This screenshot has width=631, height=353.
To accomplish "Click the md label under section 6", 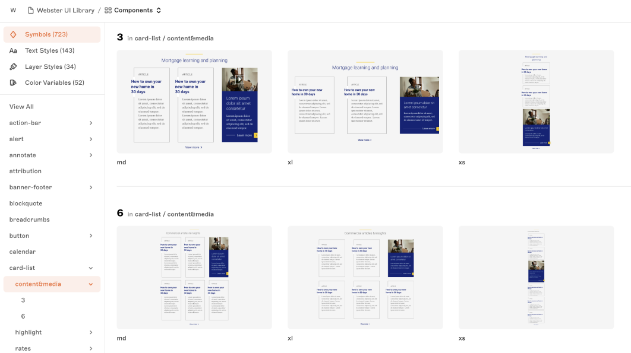I will pyautogui.click(x=122, y=338).
